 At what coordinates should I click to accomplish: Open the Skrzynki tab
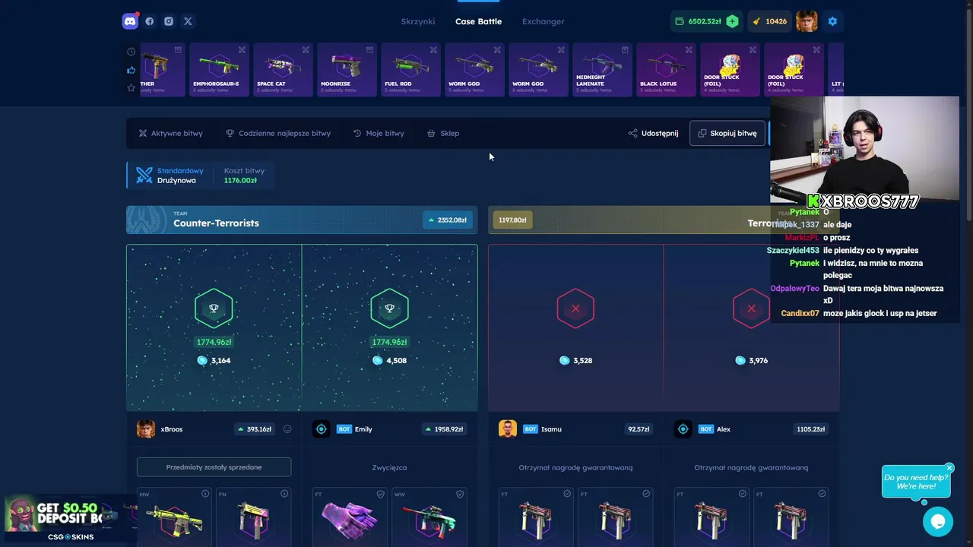[x=418, y=21]
